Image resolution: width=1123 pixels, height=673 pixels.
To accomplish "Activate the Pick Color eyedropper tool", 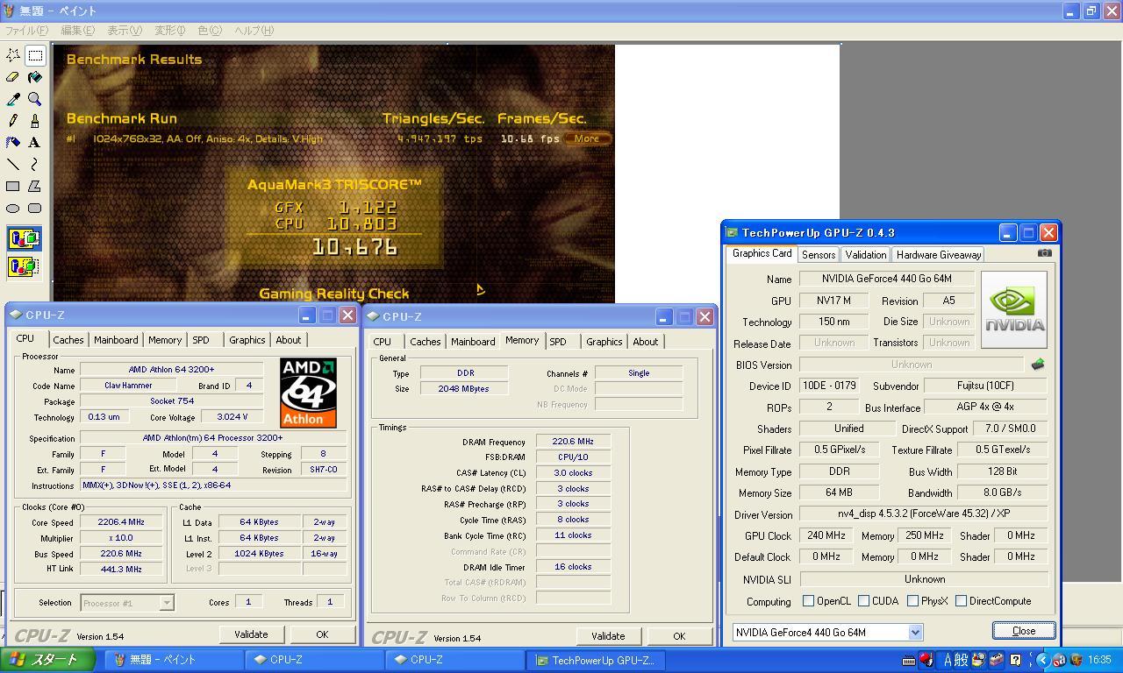I will [x=13, y=99].
